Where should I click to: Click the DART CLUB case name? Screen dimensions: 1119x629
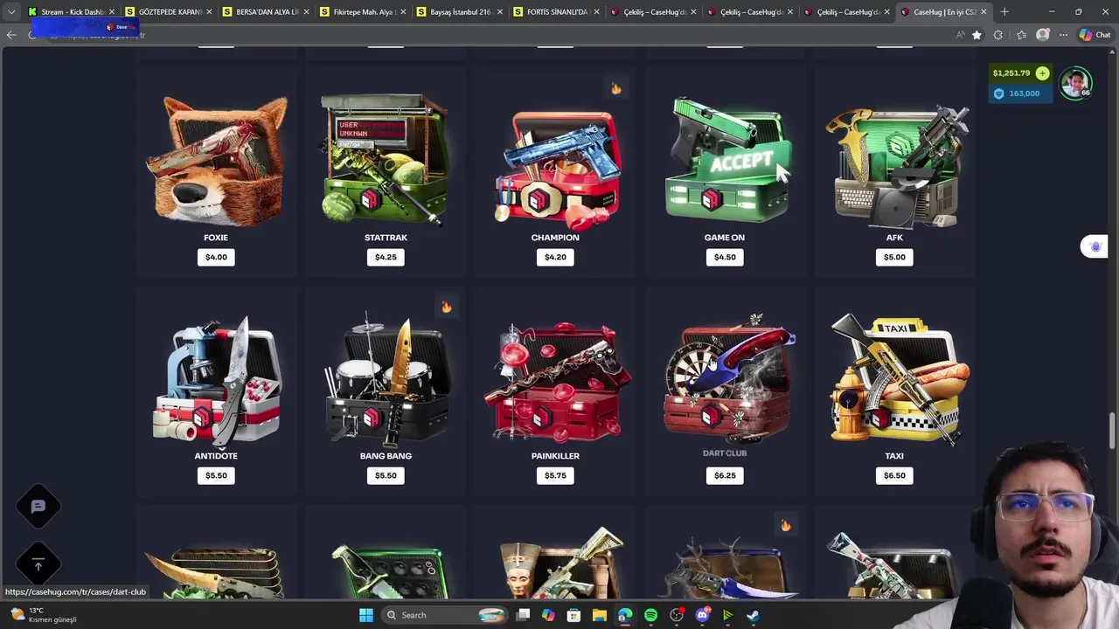[x=725, y=453]
